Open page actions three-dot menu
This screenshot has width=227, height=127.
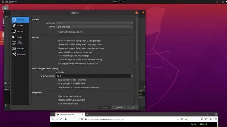tap(178, 119)
